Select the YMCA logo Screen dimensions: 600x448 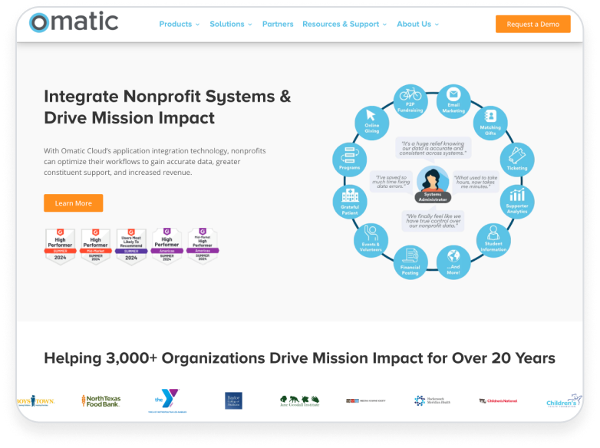(167, 401)
